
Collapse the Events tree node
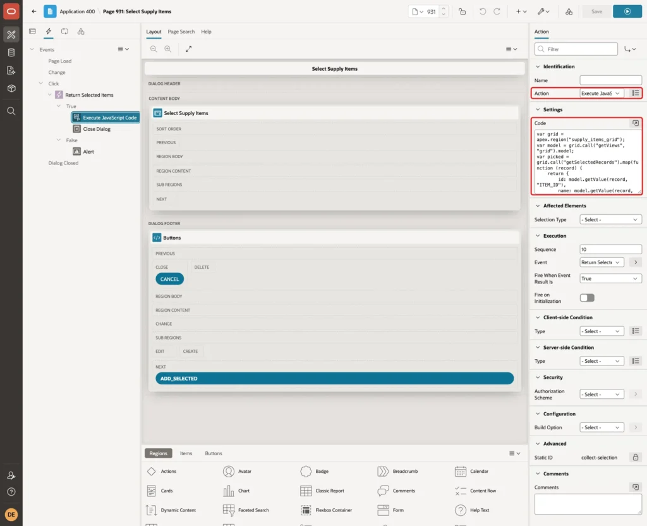tap(32, 49)
